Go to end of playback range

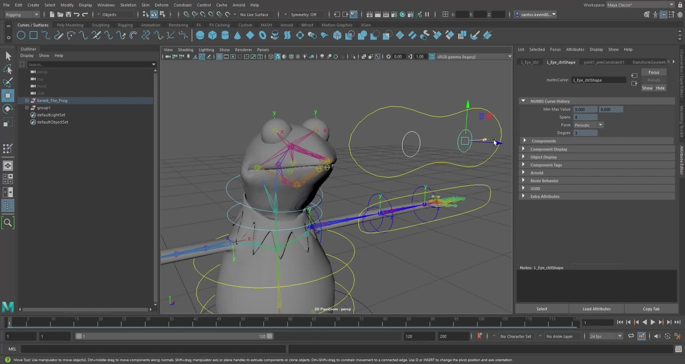pos(677,322)
